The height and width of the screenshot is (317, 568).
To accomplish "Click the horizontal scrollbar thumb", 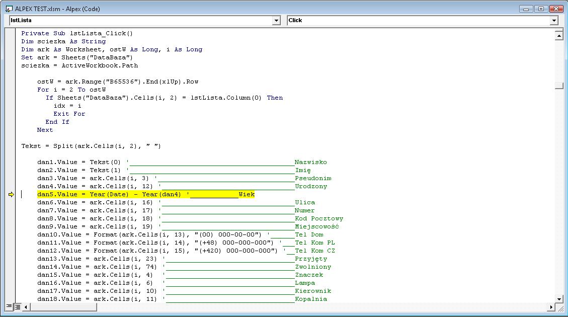I will [x=63, y=307].
